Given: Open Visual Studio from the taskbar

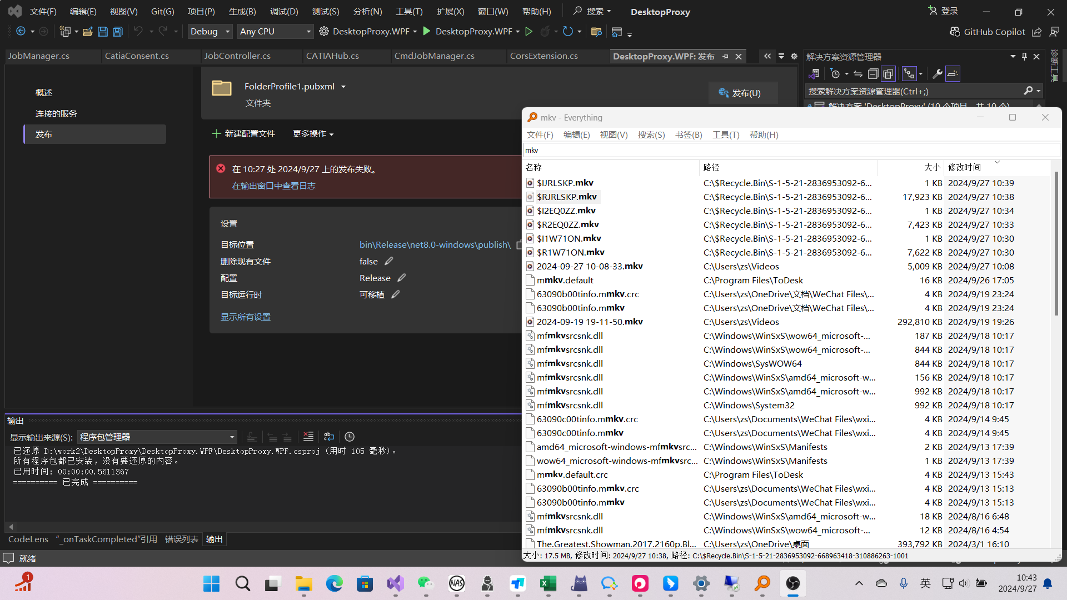Looking at the screenshot, I should point(396,583).
